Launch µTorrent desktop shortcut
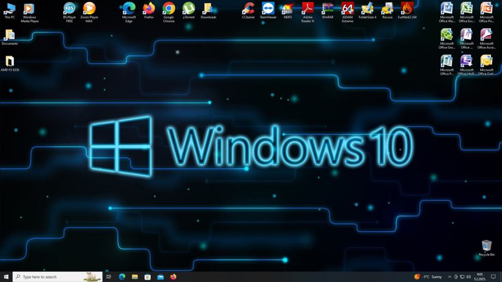 (188, 10)
